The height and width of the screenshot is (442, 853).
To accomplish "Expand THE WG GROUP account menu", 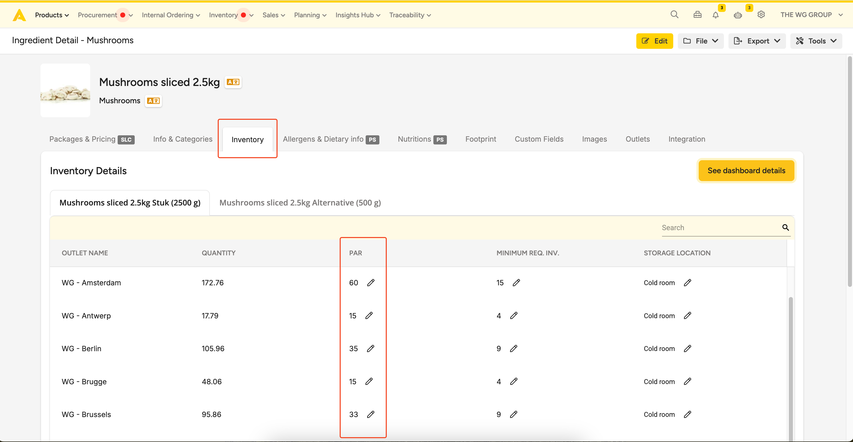I will click(811, 15).
